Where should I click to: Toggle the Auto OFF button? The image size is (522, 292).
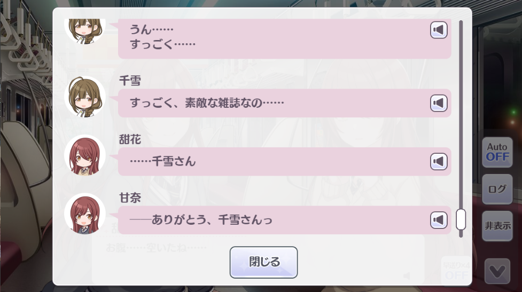coord(497,152)
